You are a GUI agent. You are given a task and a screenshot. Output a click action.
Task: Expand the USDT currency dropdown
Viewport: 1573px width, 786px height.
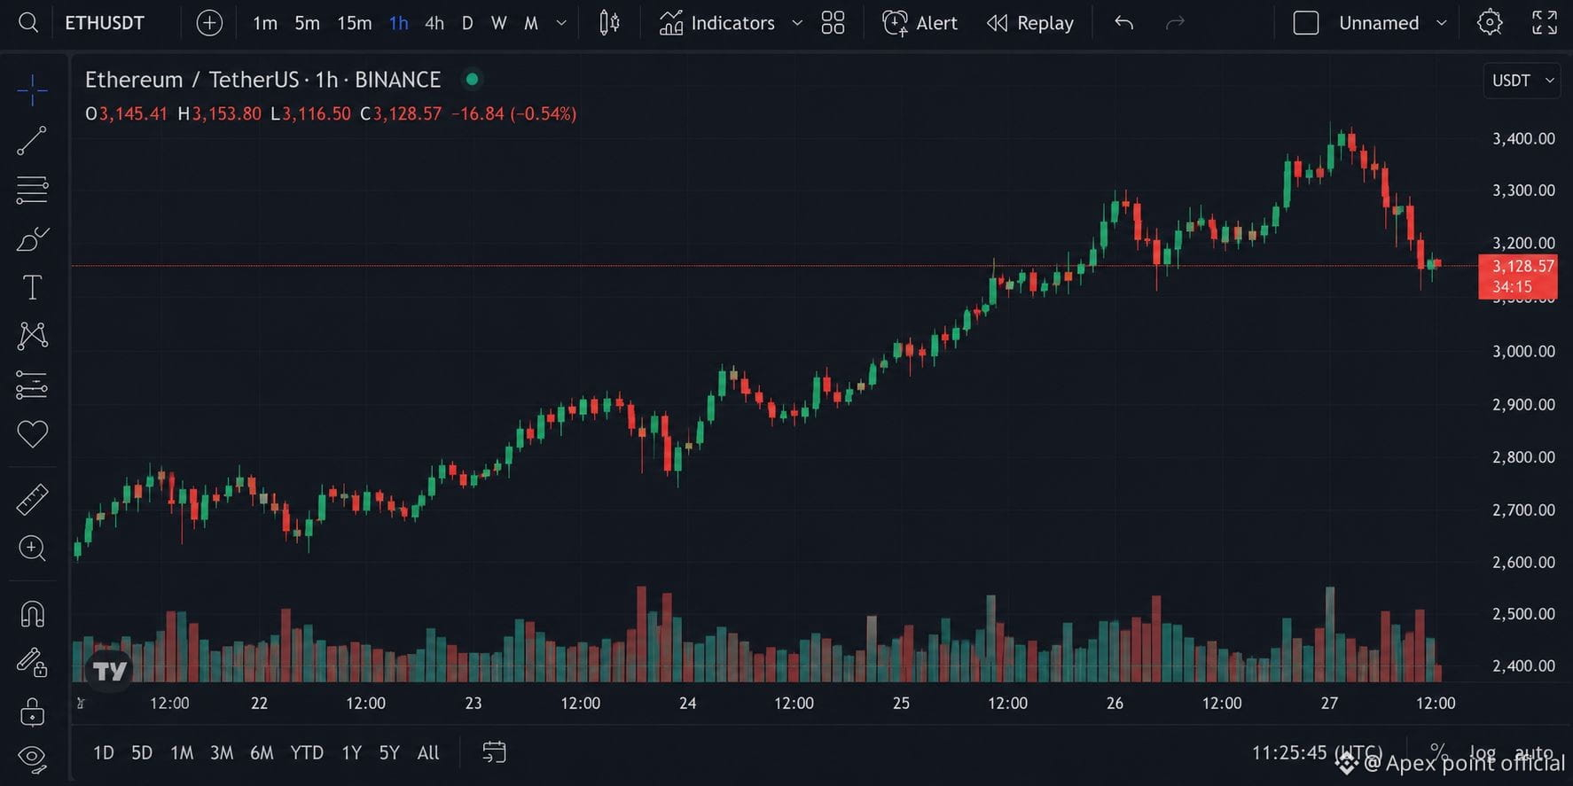pyautogui.click(x=1522, y=81)
